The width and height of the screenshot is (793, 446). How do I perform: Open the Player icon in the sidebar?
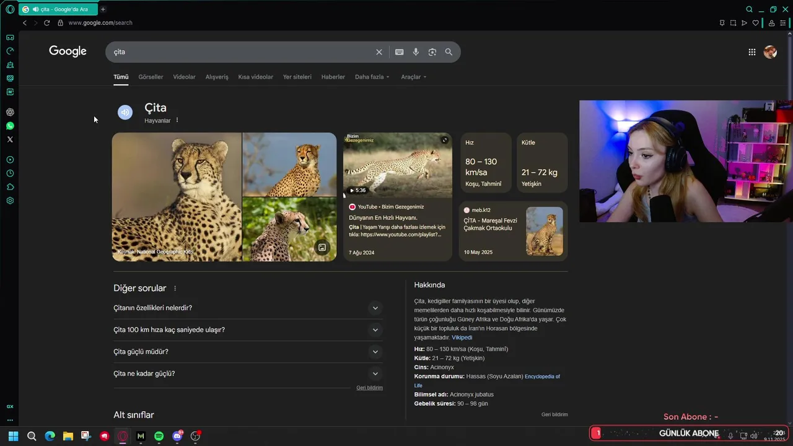[10, 160]
